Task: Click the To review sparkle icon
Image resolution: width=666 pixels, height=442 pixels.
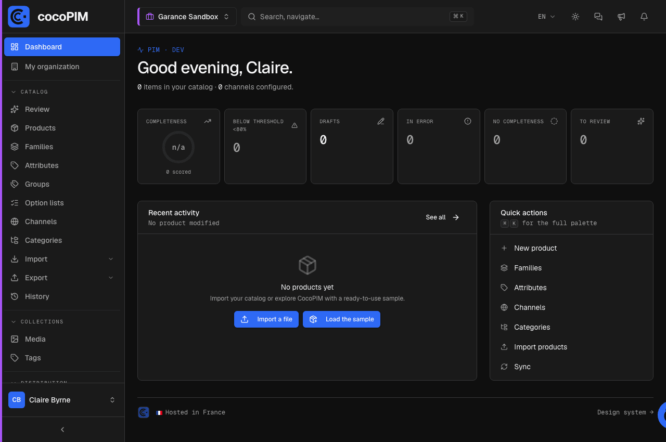Action: coord(641,121)
